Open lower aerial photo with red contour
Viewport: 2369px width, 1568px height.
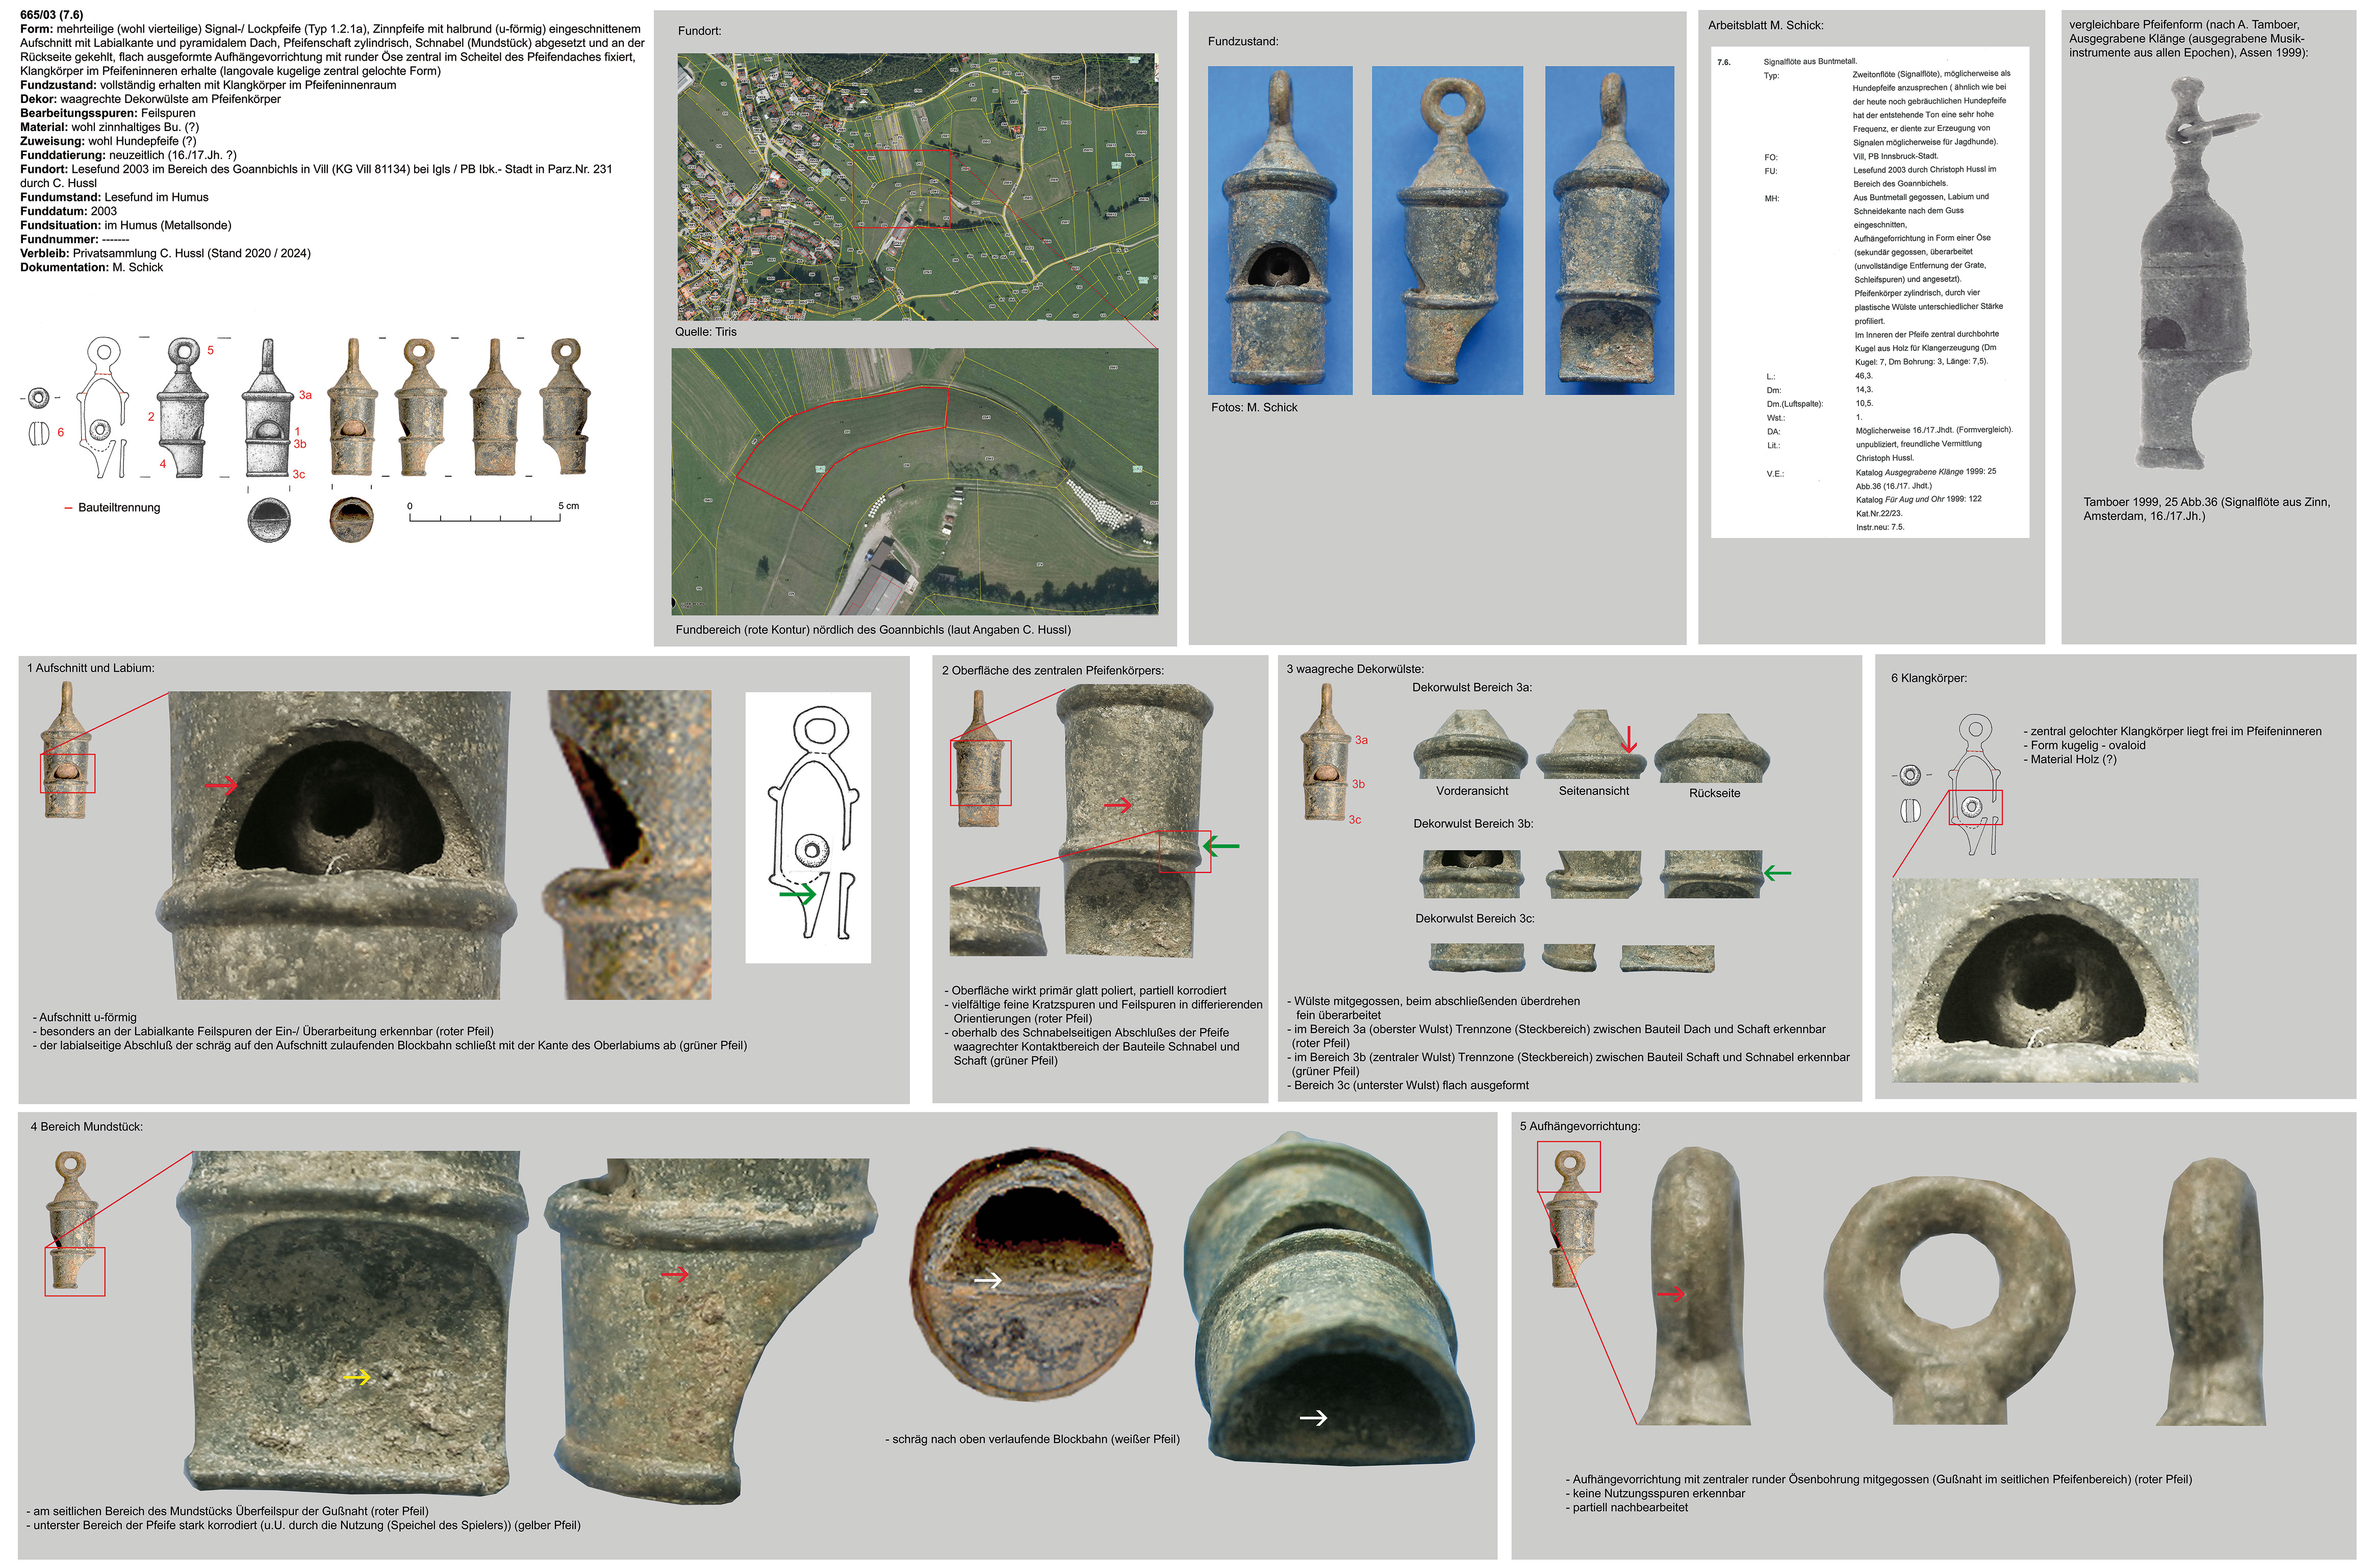[x=915, y=481]
